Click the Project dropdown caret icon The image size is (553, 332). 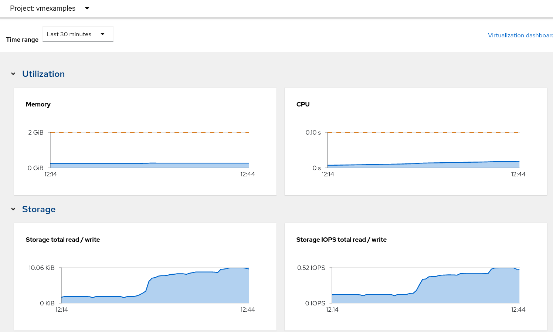point(86,8)
